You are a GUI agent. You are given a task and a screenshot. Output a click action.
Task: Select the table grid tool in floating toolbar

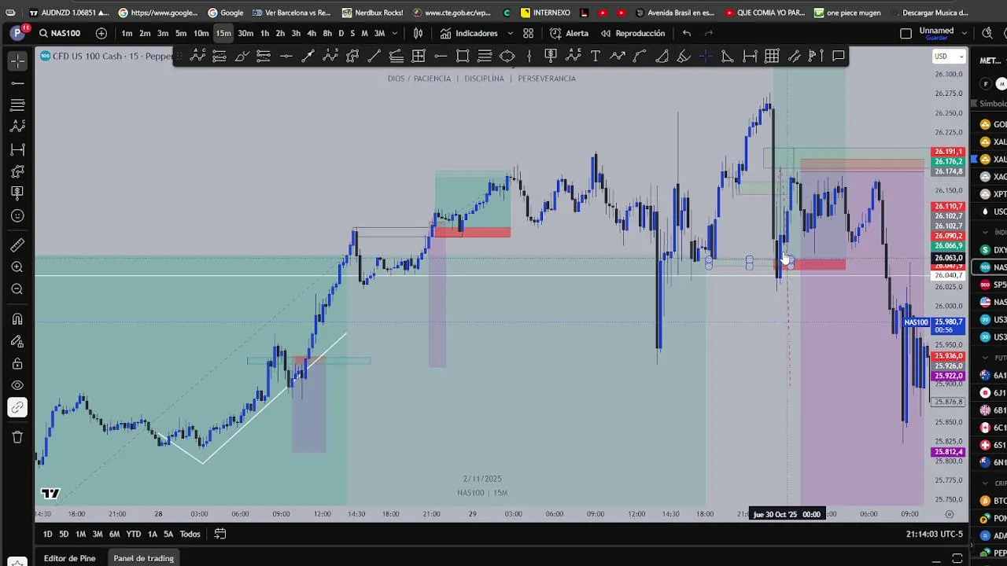pyautogui.click(x=772, y=56)
